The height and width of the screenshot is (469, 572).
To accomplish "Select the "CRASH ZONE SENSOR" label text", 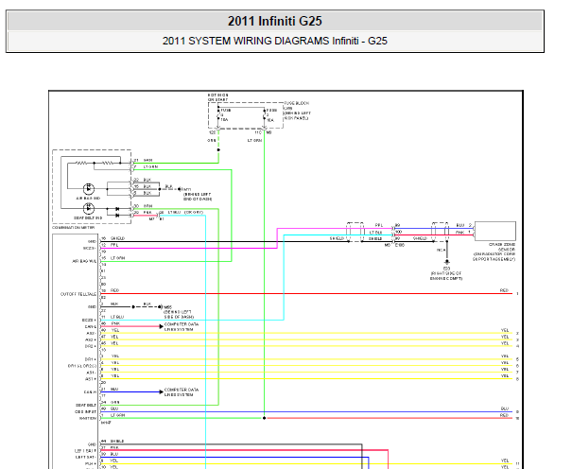I will pyautogui.click(x=502, y=247).
